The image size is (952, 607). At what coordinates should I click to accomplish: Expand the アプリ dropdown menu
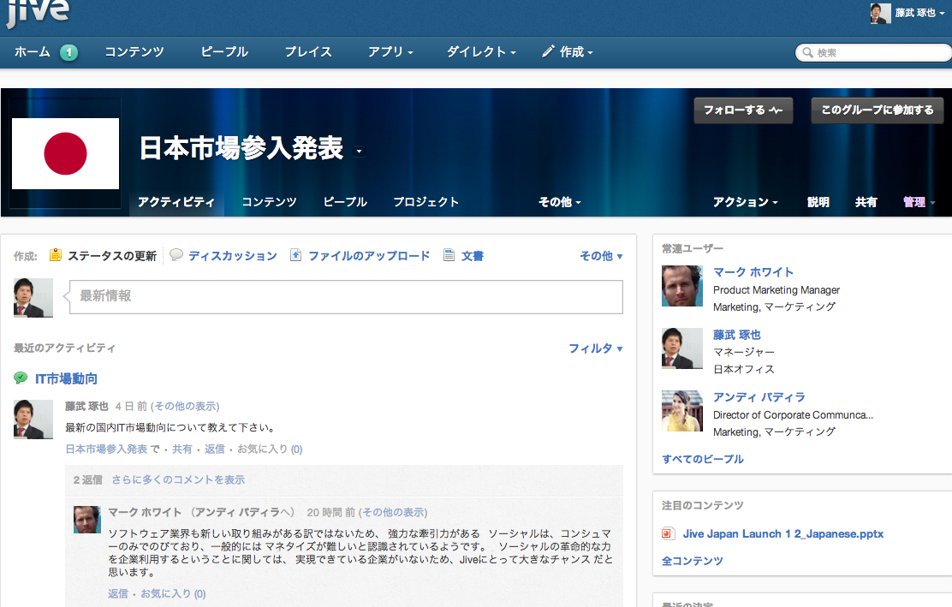coord(390,52)
